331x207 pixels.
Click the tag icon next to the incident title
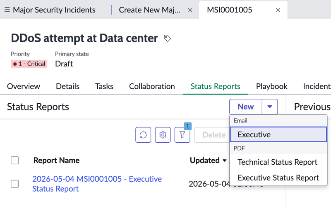click(x=167, y=38)
